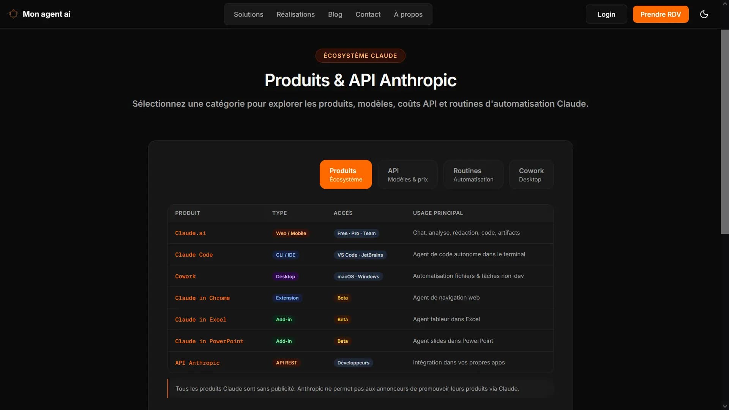729x410 pixels.
Task: Click the scrollbar down arrow
Action: click(x=725, y=406)
